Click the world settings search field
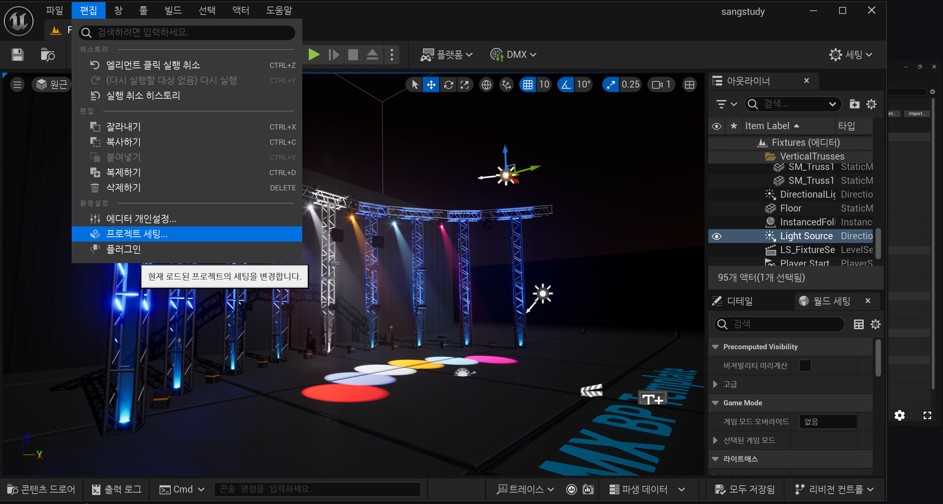943x504 pixels. point(779,324)
